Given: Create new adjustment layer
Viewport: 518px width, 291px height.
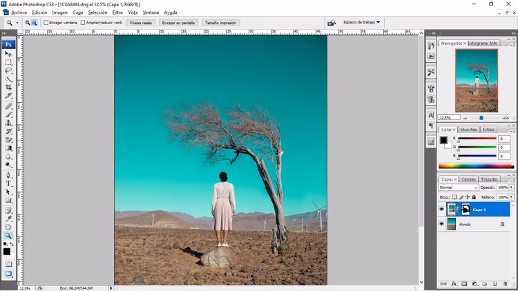Looking at the screenshot, I should click(474, 283).
